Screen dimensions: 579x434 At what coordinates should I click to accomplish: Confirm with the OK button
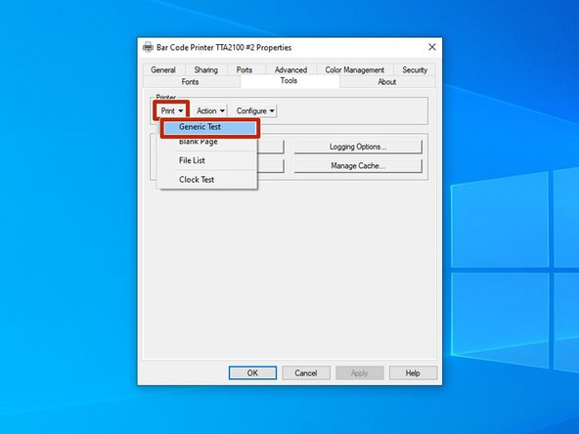252,373
